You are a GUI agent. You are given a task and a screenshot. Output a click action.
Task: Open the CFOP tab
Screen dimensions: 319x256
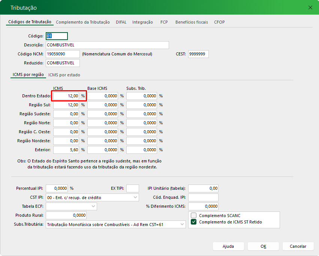(x=219, y=22)
